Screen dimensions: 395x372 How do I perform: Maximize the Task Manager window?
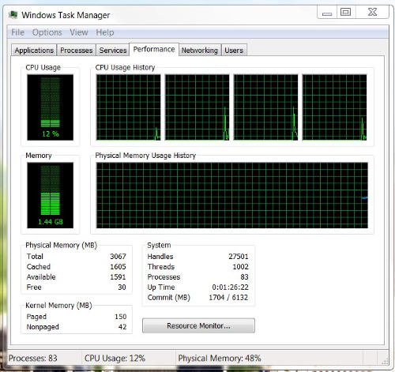[x=346, y=13]
